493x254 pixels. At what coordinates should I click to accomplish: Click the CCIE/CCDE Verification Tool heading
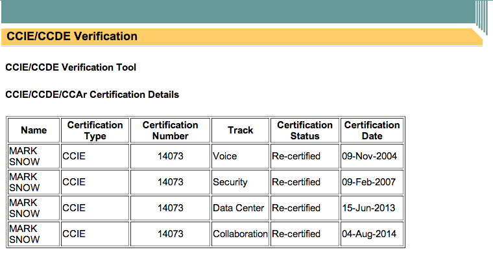[x=71, y=67]
